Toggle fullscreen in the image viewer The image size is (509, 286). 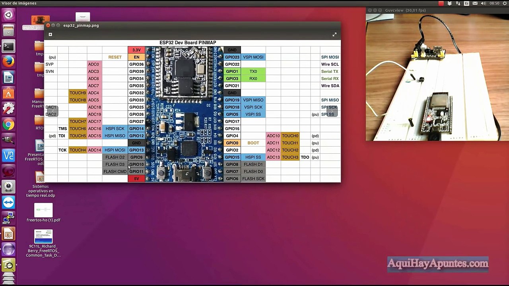[x=334, y=35]
